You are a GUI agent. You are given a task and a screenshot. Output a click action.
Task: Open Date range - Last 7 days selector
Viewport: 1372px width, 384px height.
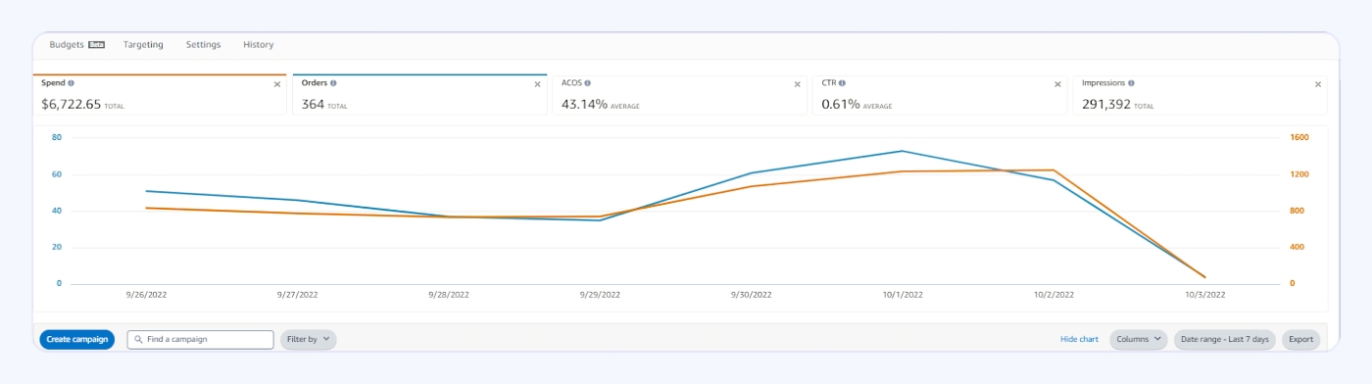pos(1225,339)
